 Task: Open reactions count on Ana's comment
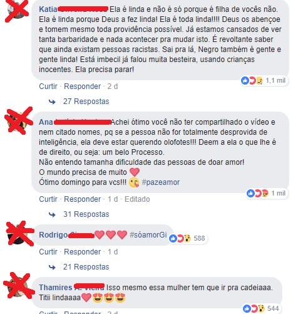[x=267, y=193]
